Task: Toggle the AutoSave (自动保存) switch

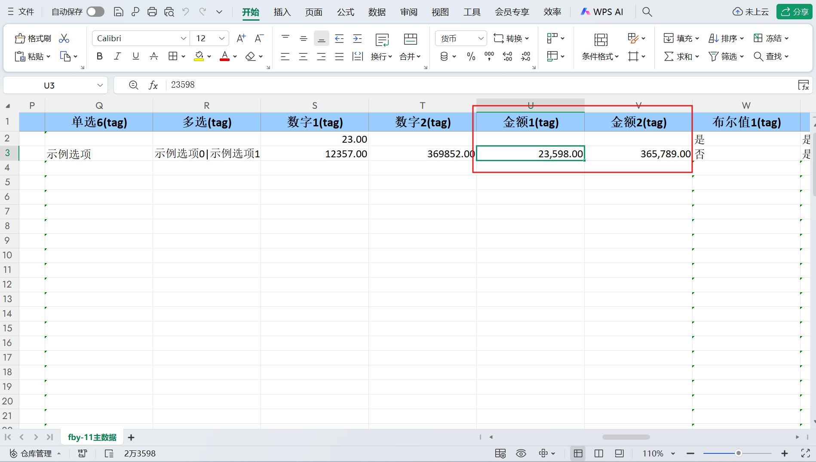Action: tap(95, 12)
